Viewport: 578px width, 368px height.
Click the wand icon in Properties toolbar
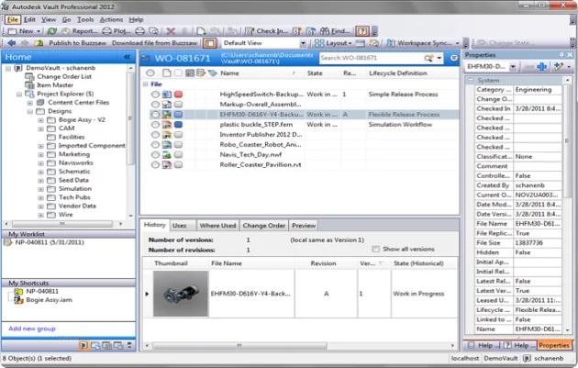click(559, 67)
